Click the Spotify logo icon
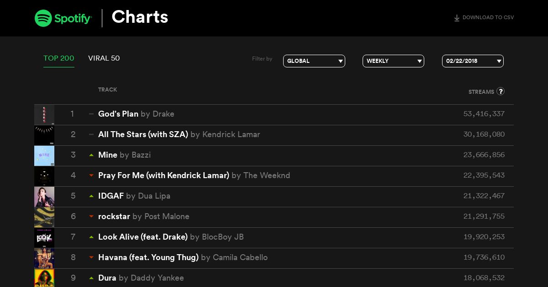548x287 pixels. click(43, 18)
